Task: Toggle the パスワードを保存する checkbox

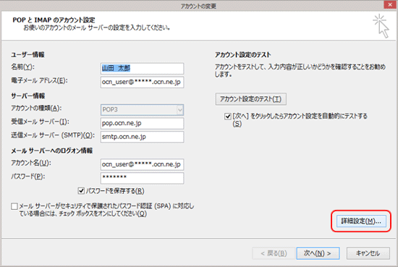Action: pyautogui.click(x=81, y=190)
